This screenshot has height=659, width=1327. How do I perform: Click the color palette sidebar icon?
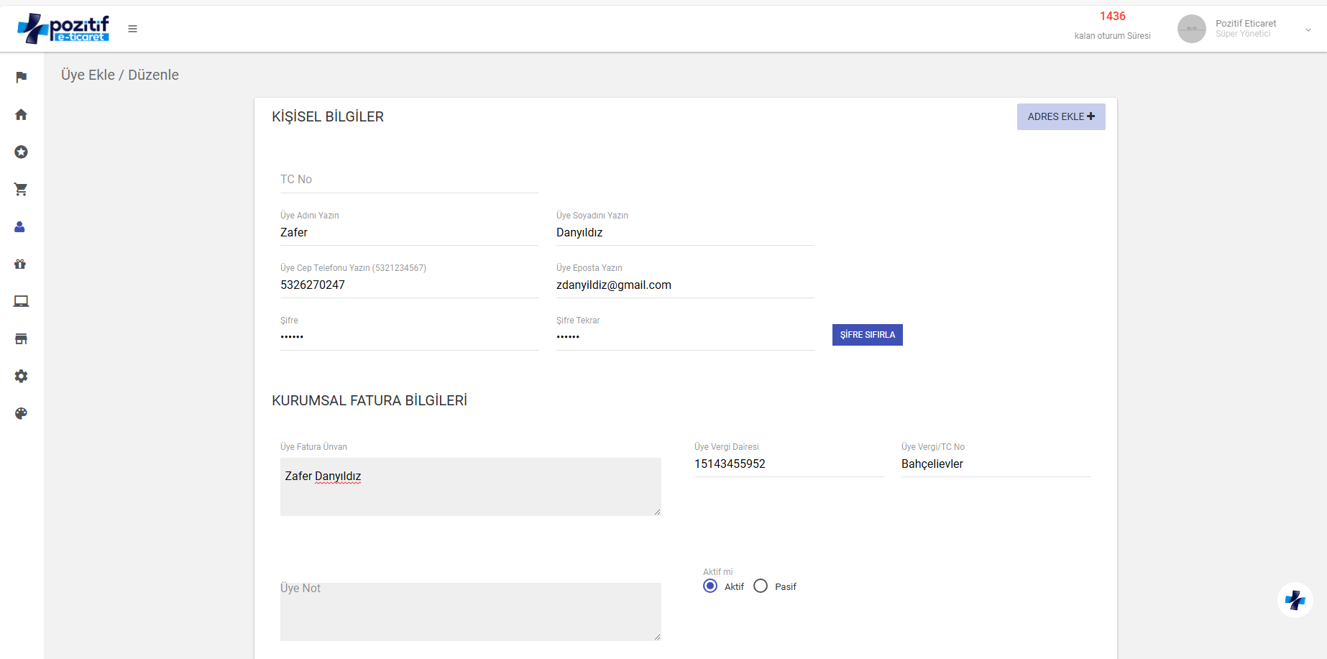21,414
